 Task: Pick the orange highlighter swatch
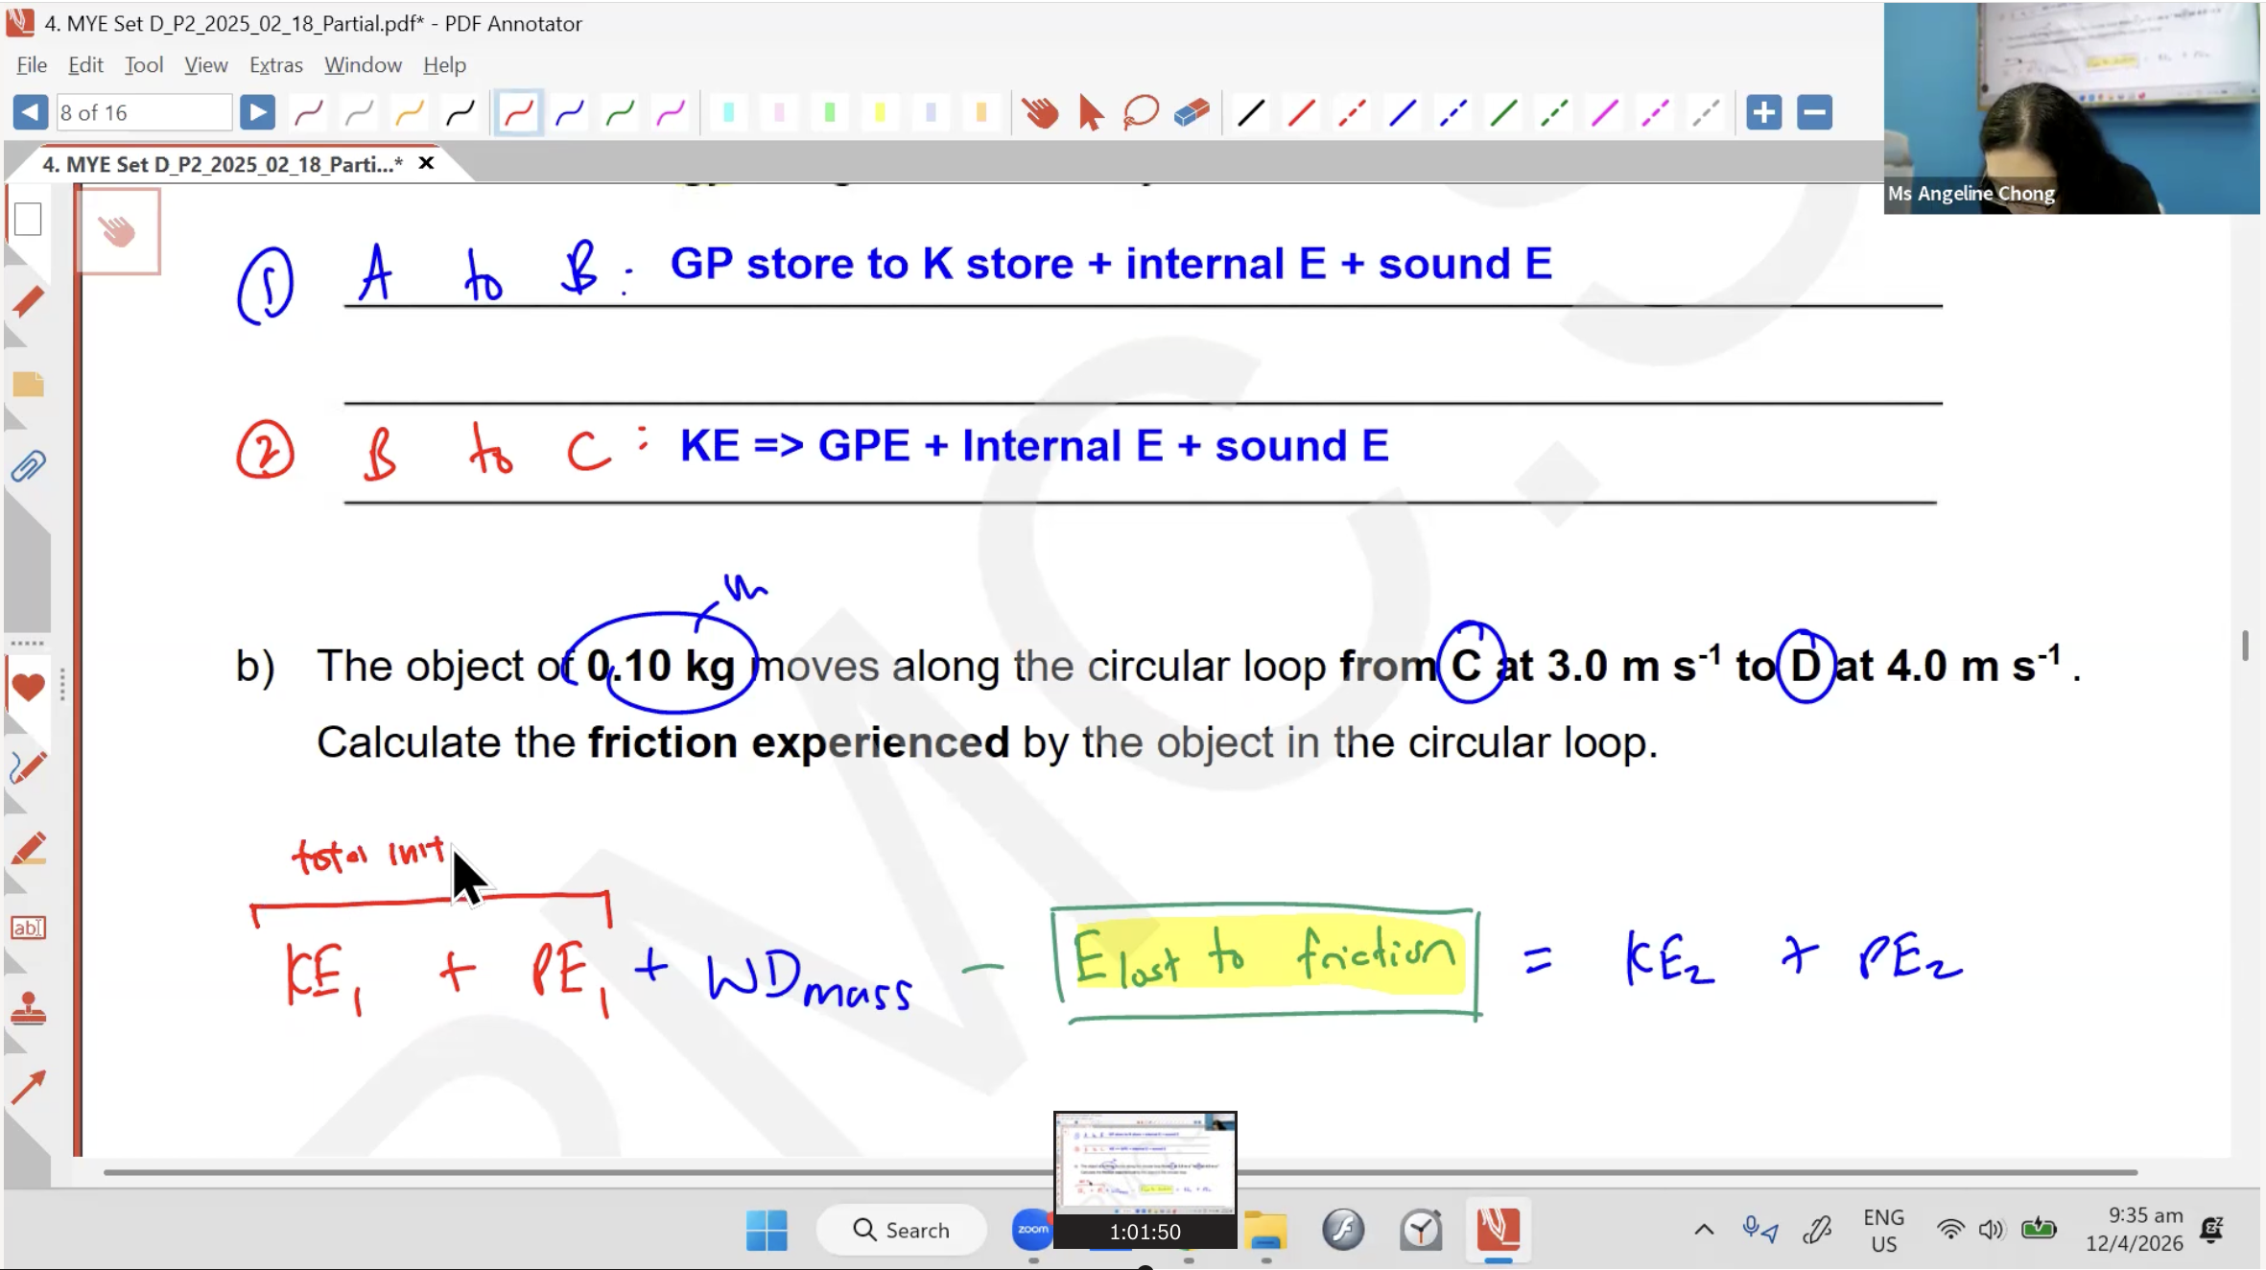(980, 113)
